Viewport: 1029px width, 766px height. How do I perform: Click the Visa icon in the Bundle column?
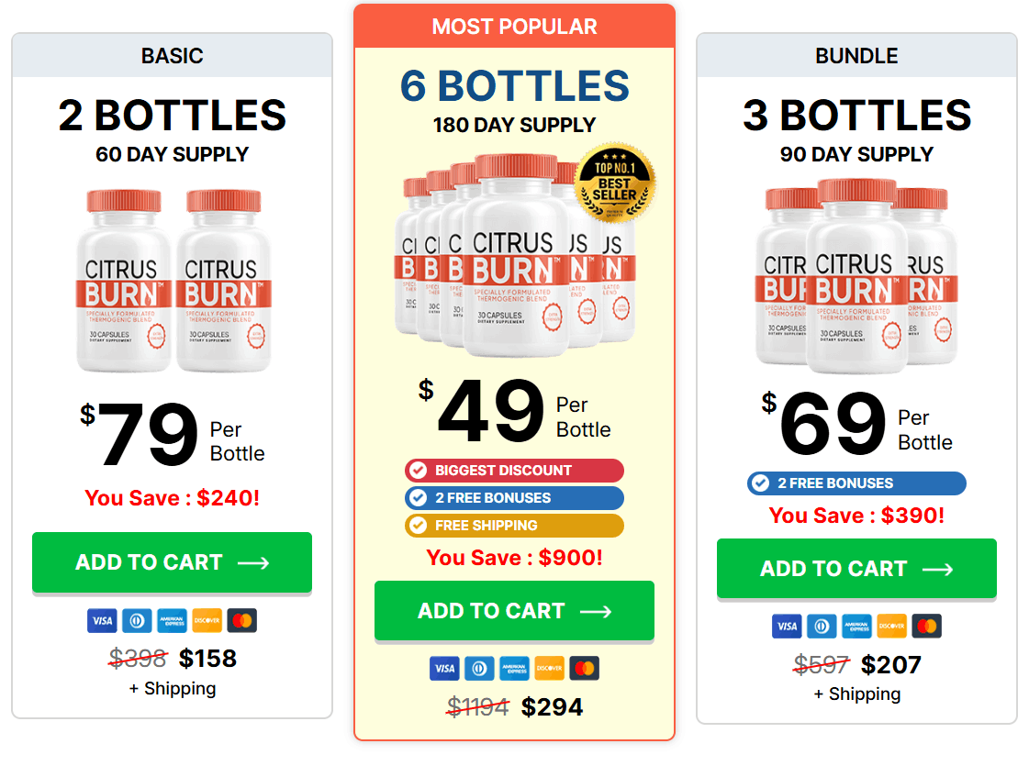click(787, 626)
